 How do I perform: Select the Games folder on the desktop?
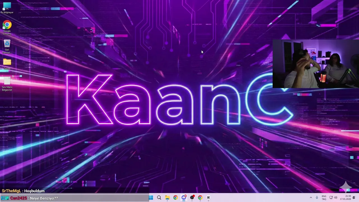click(x=7, y=64)
